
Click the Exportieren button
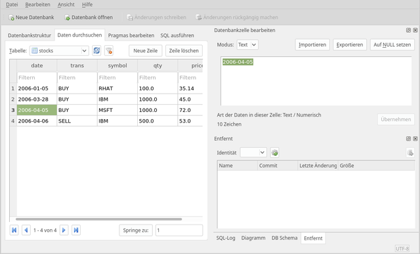(350, 45)
